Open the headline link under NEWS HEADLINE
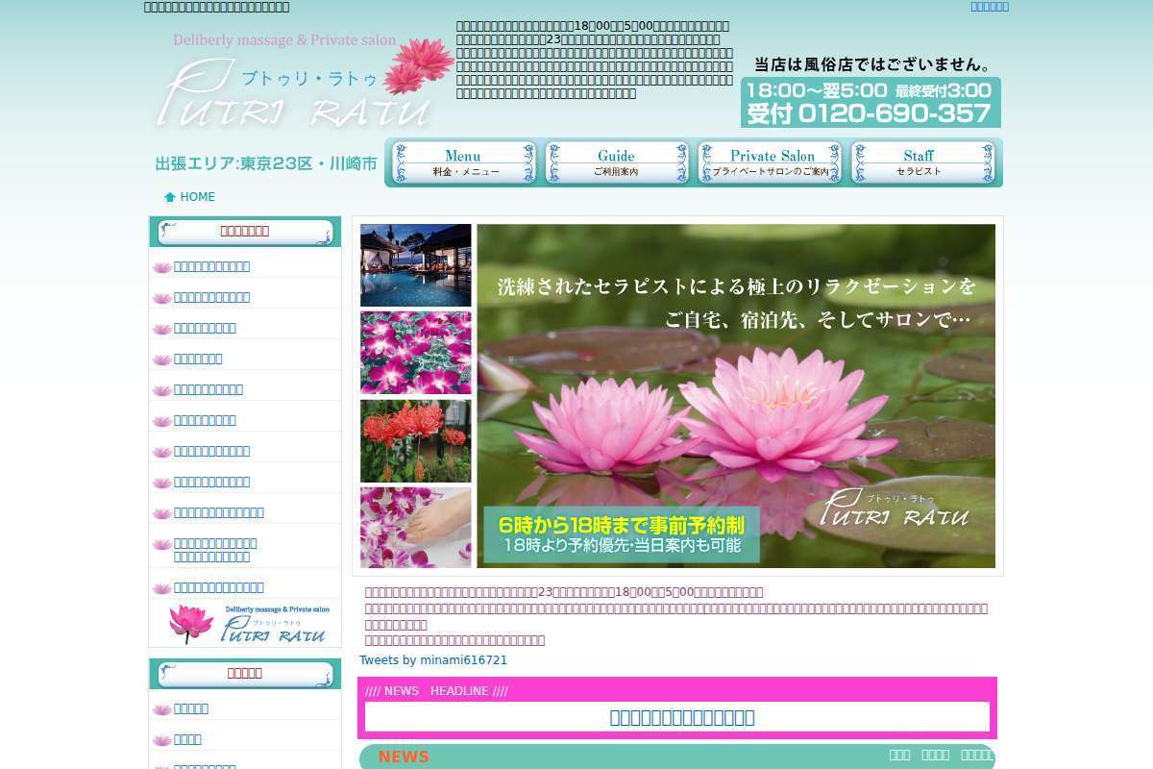Image resolution: width=1153 pixels, height=769 pixels. (x=682, y=717)
